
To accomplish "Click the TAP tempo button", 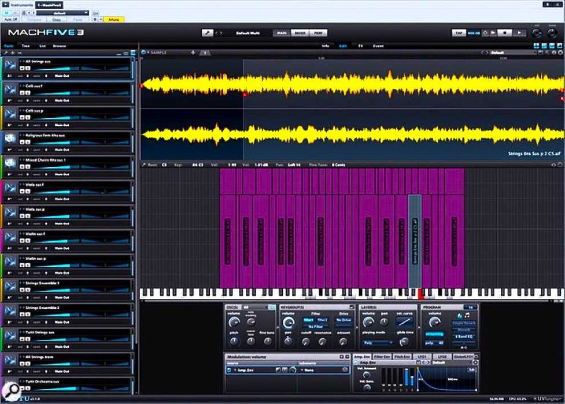I will click(459, 33).
